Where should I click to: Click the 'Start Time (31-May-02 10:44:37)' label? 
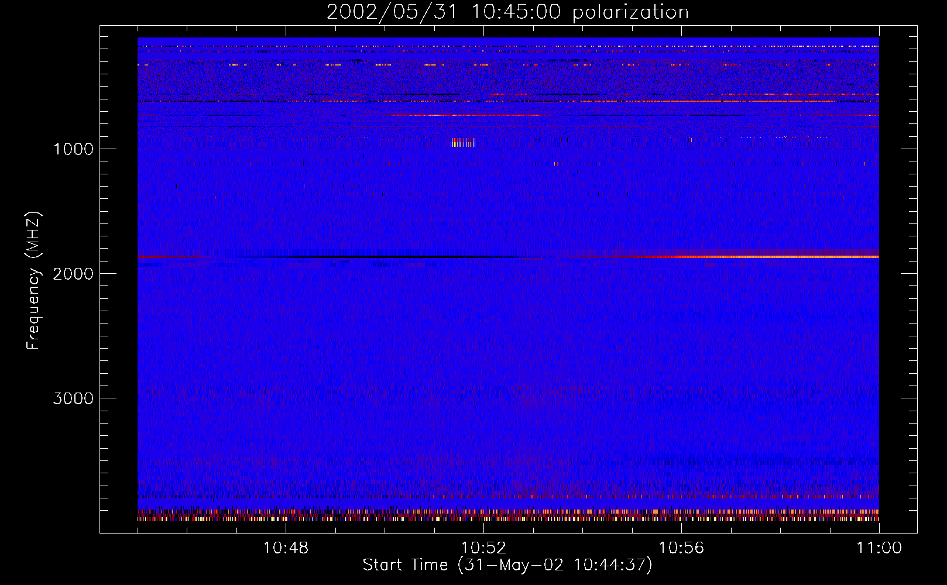point(507,565)
